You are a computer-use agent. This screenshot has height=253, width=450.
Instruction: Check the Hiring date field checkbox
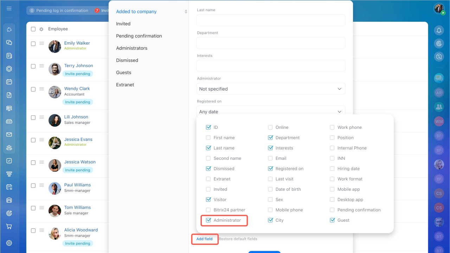coord(332,168)
